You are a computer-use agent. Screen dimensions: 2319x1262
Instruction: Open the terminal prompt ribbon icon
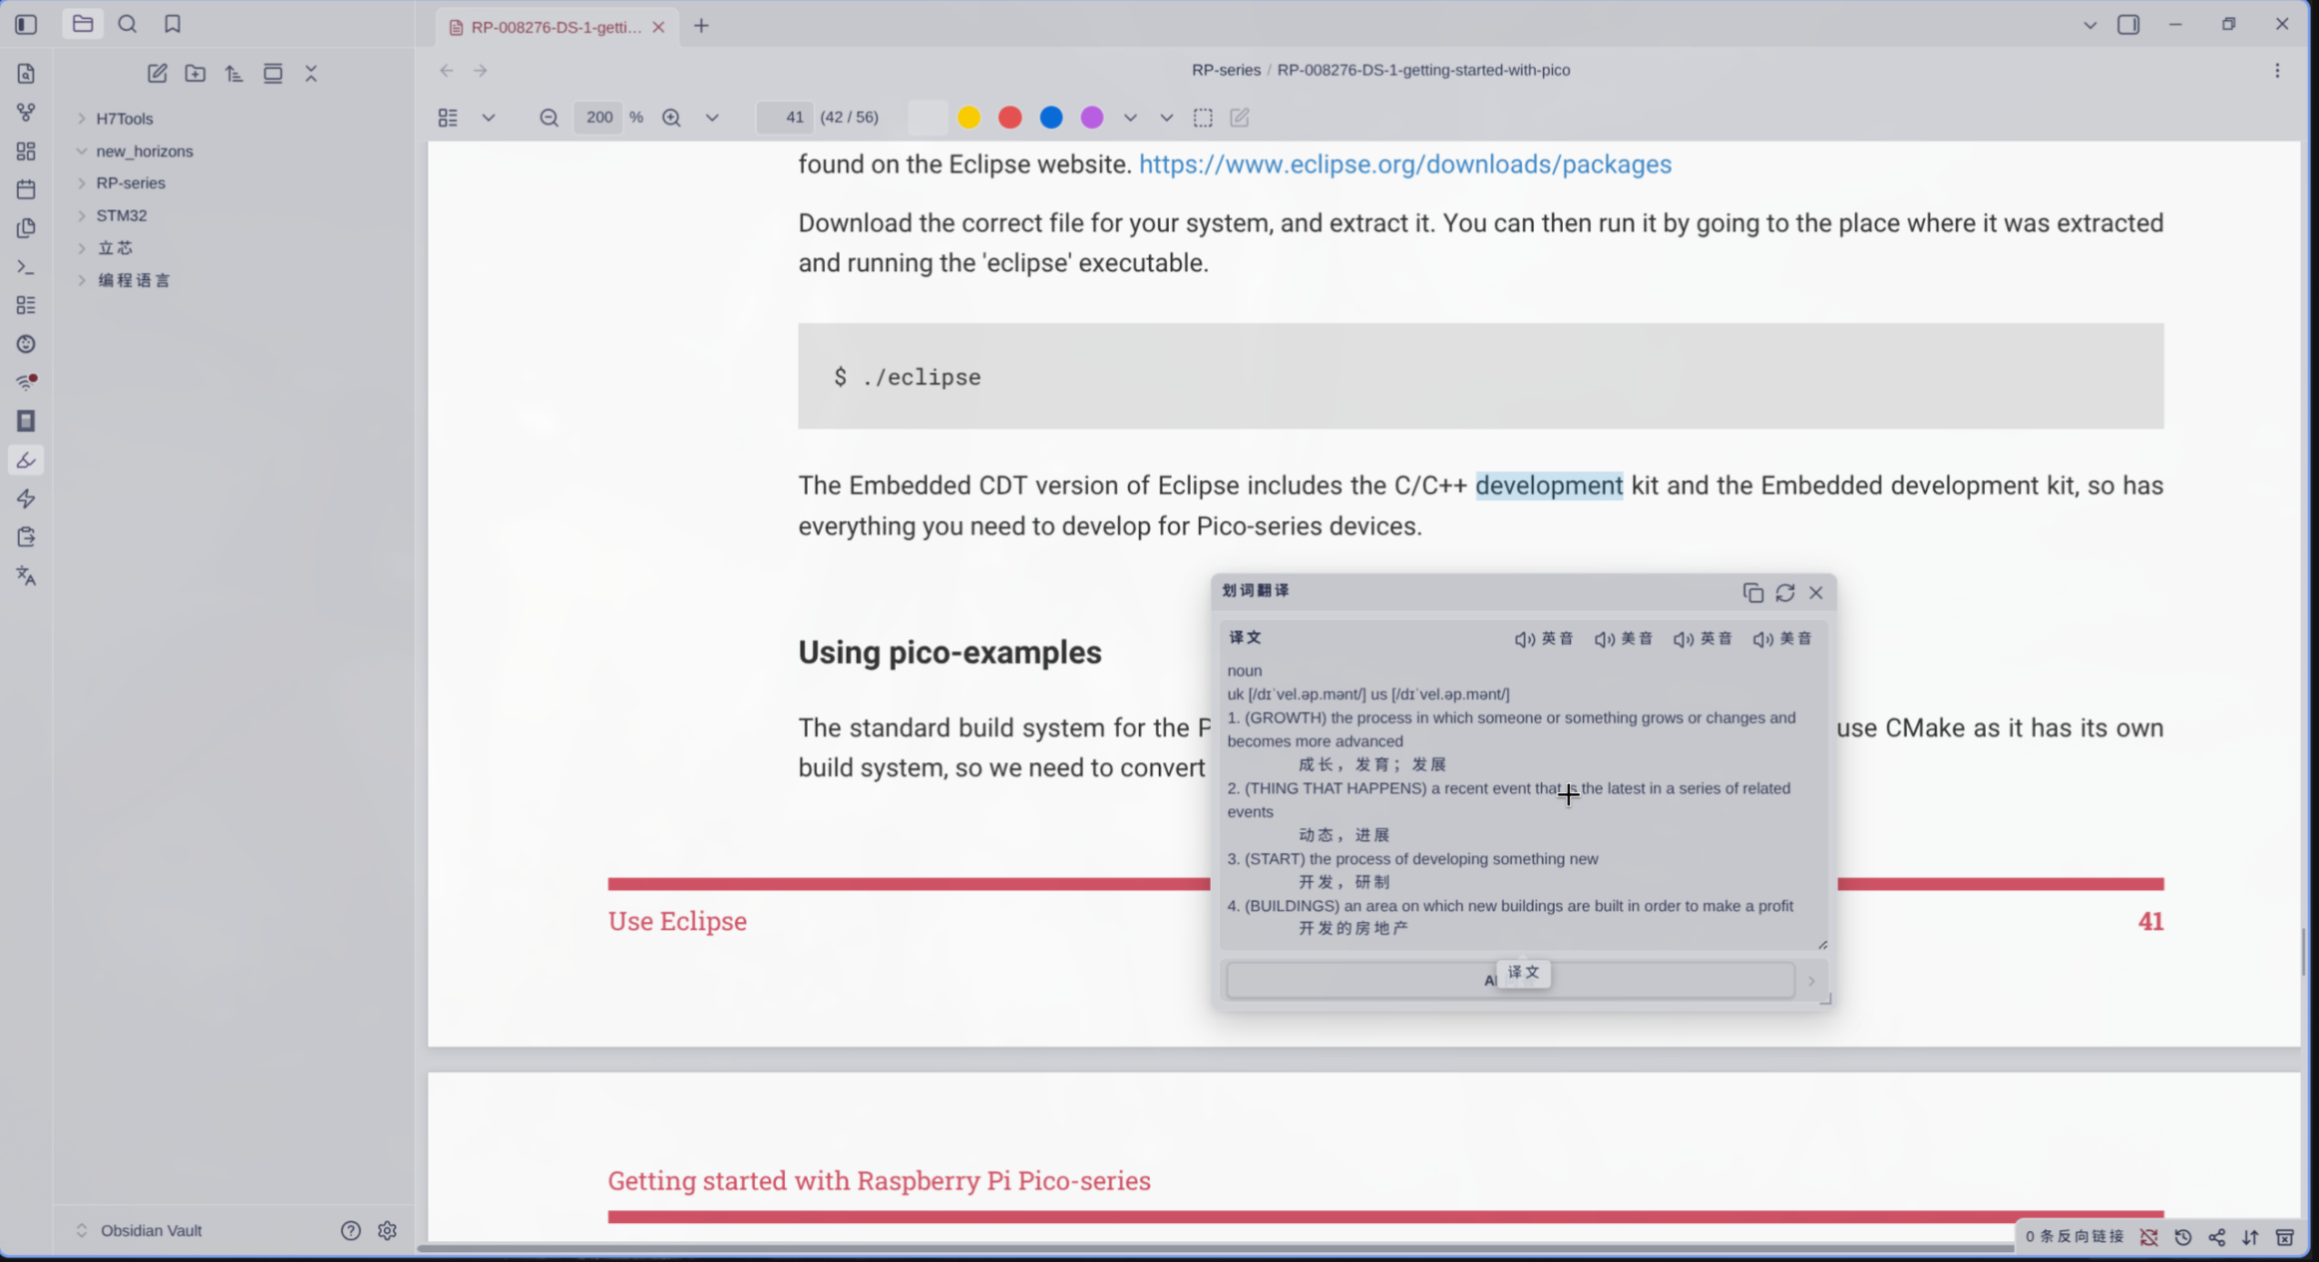tap(25, 267)
